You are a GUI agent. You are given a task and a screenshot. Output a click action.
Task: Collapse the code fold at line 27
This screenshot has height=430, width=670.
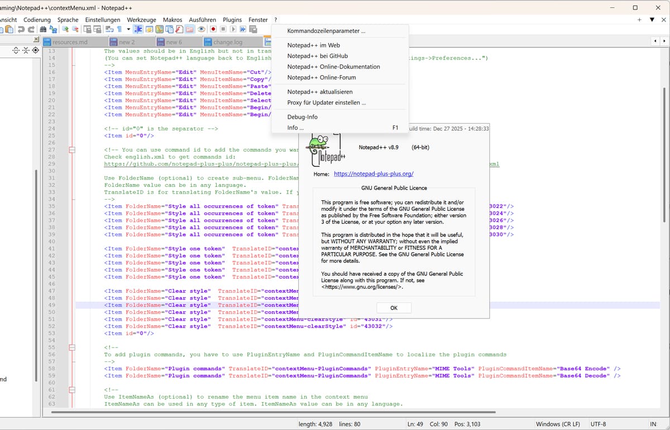tap(73, 150)
